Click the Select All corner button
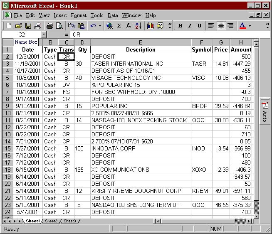Viewport: 272px width, 234px height. [7, 42]
